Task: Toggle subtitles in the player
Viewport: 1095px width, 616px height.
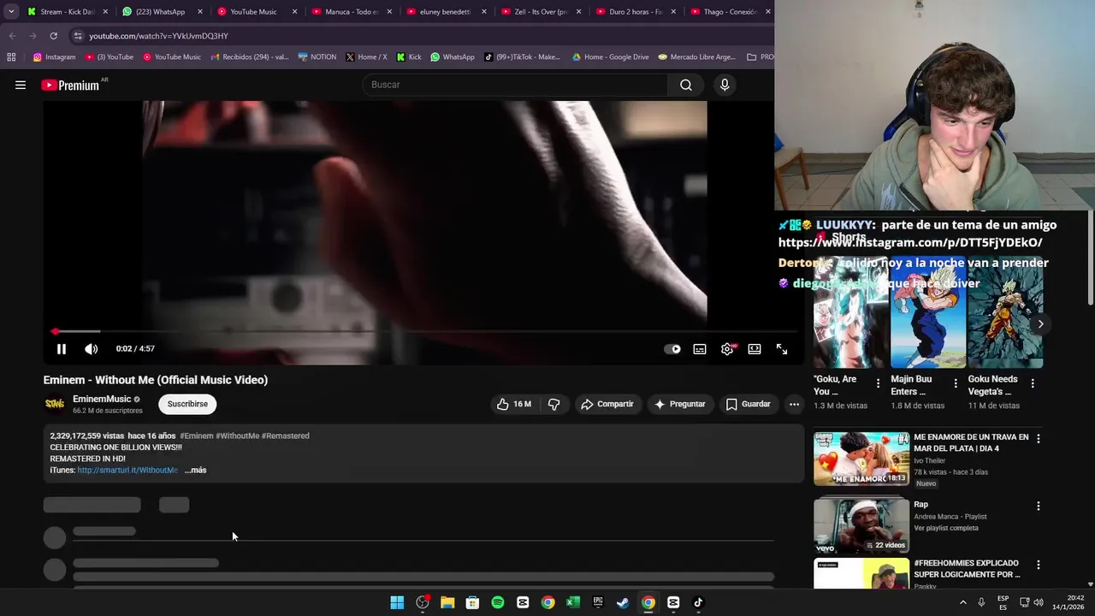Action: [700, 349]
